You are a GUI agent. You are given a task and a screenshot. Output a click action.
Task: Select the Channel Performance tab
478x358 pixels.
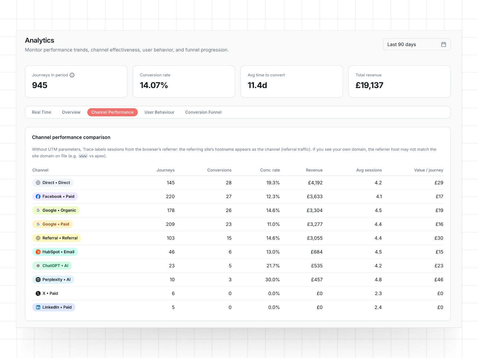pos(112,112)
